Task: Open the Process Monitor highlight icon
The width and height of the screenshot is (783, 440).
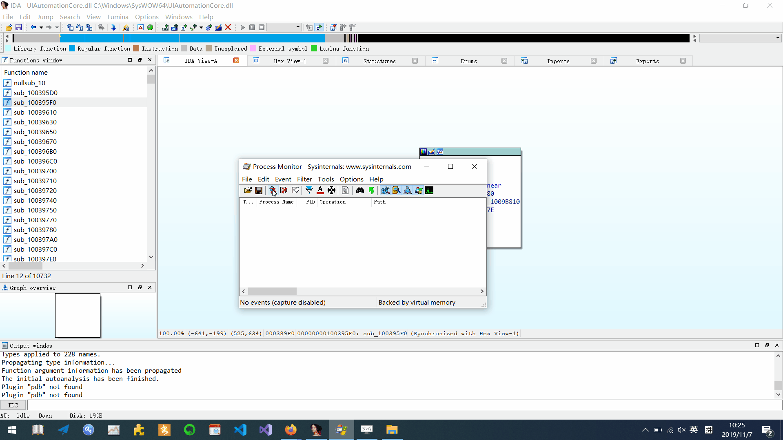Action: (x=320, y=190)
